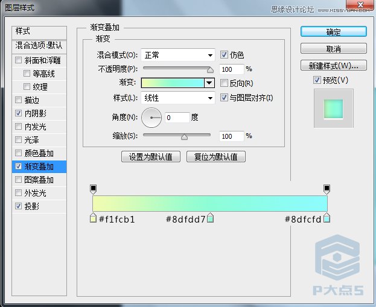Click the large gradient bar
376x307 pixels.
[210, 203]
